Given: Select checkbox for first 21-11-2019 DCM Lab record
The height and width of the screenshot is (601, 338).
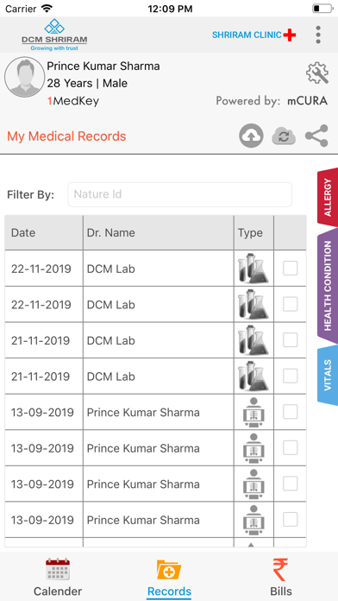Looking at the screenshot, I should coord(291,340).
